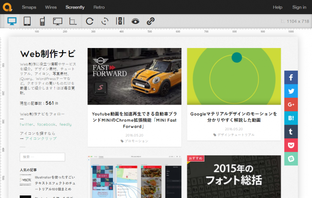
Task: Open the Smaps menu item
Action: pyautogui.click(x=29, y=7)
